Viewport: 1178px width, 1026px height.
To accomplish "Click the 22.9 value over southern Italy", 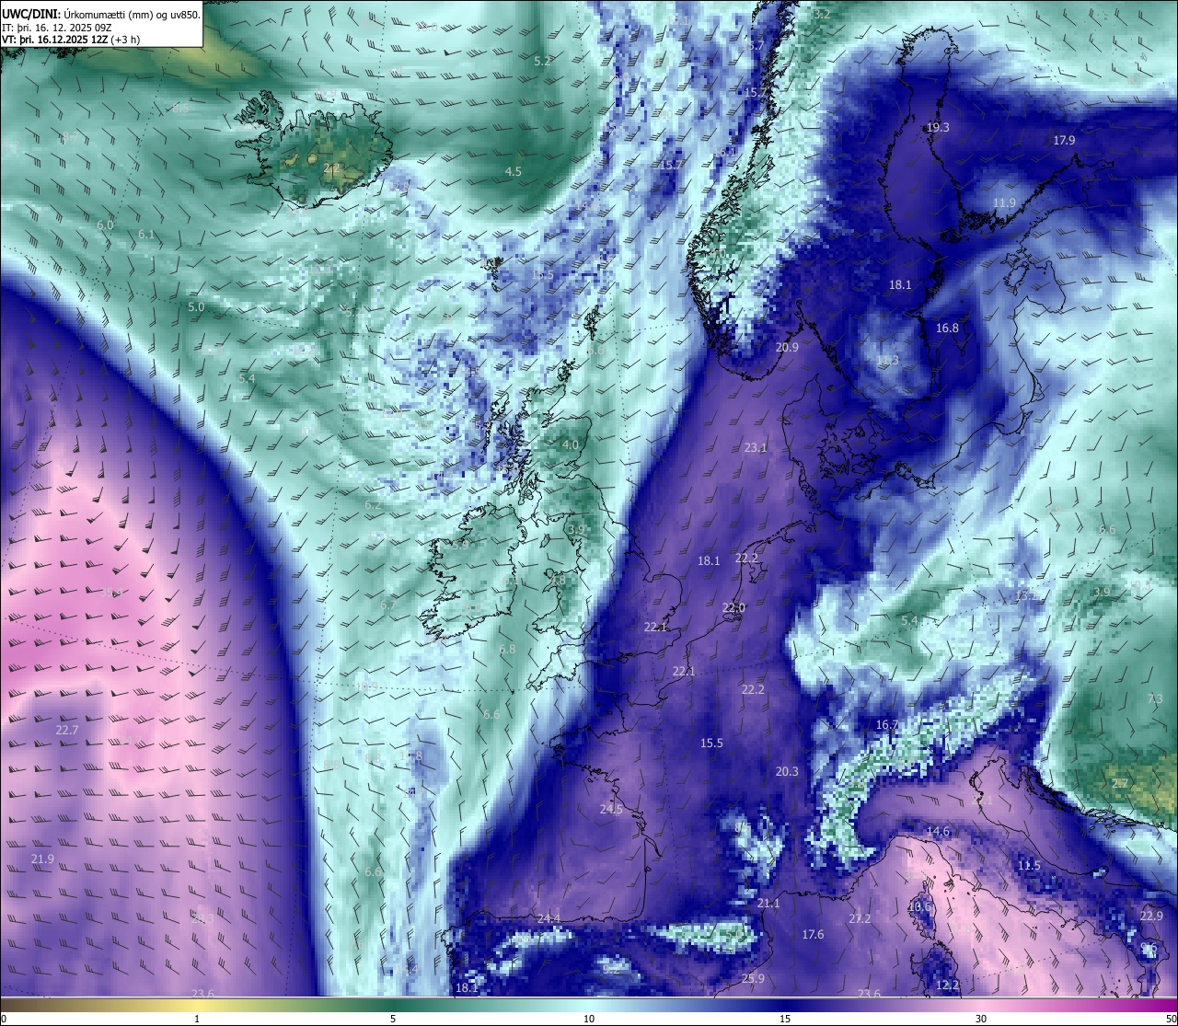I will 1151,916.
